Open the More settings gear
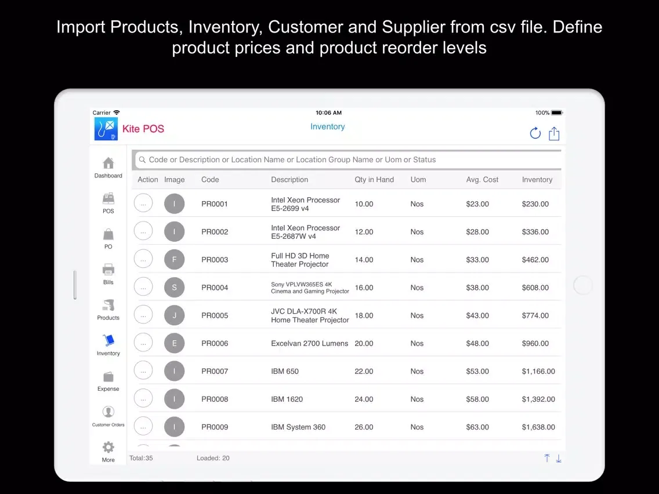This screenshot has width=659, height=494. point(108,452)
